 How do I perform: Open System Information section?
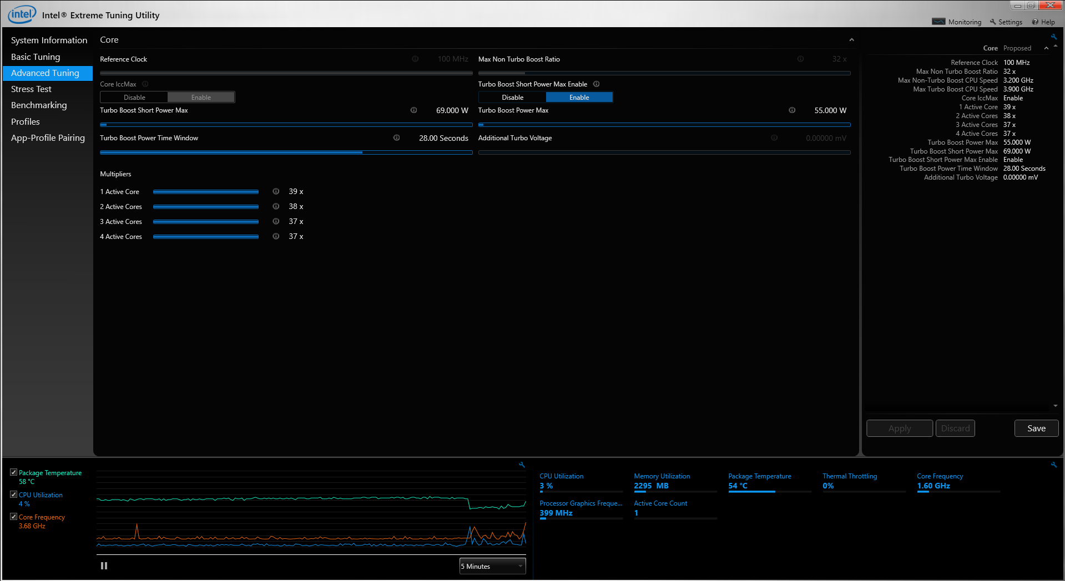click(49, 40)
